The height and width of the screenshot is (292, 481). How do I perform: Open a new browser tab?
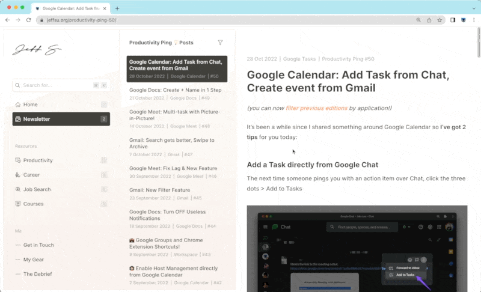(117, 8)
